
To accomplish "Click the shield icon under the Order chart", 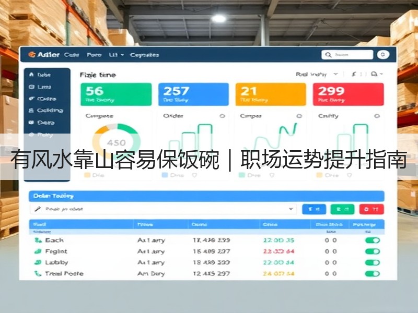I will pyautogui.click(x=194, y=175).
